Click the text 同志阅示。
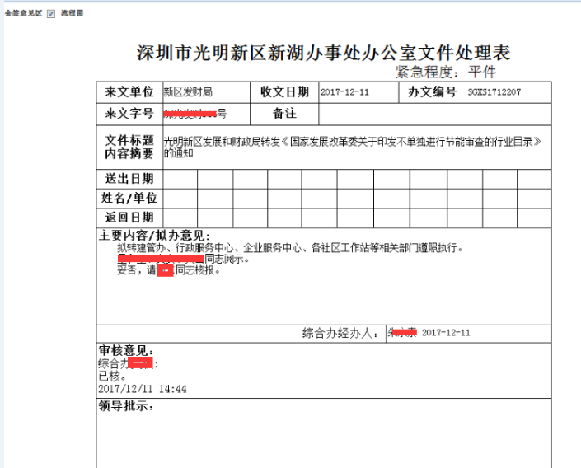Viewport: 581px width, 468px height. tap(227, 259)
